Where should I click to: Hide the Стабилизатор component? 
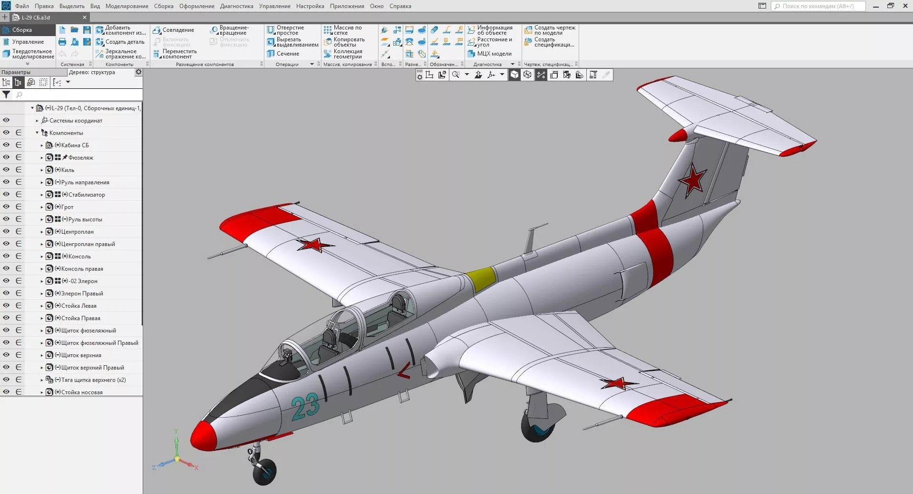[6, 194]
